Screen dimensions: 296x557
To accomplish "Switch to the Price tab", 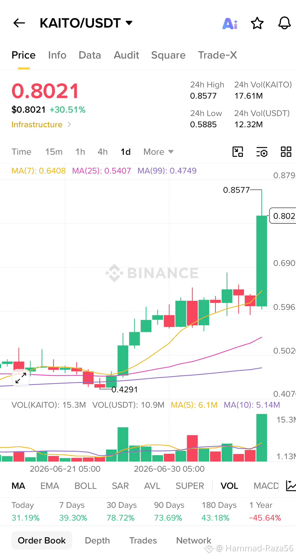I will pos(24,55).
